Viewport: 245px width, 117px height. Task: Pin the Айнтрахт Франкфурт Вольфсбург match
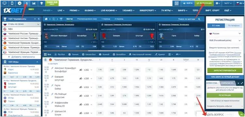click(52, 68)
